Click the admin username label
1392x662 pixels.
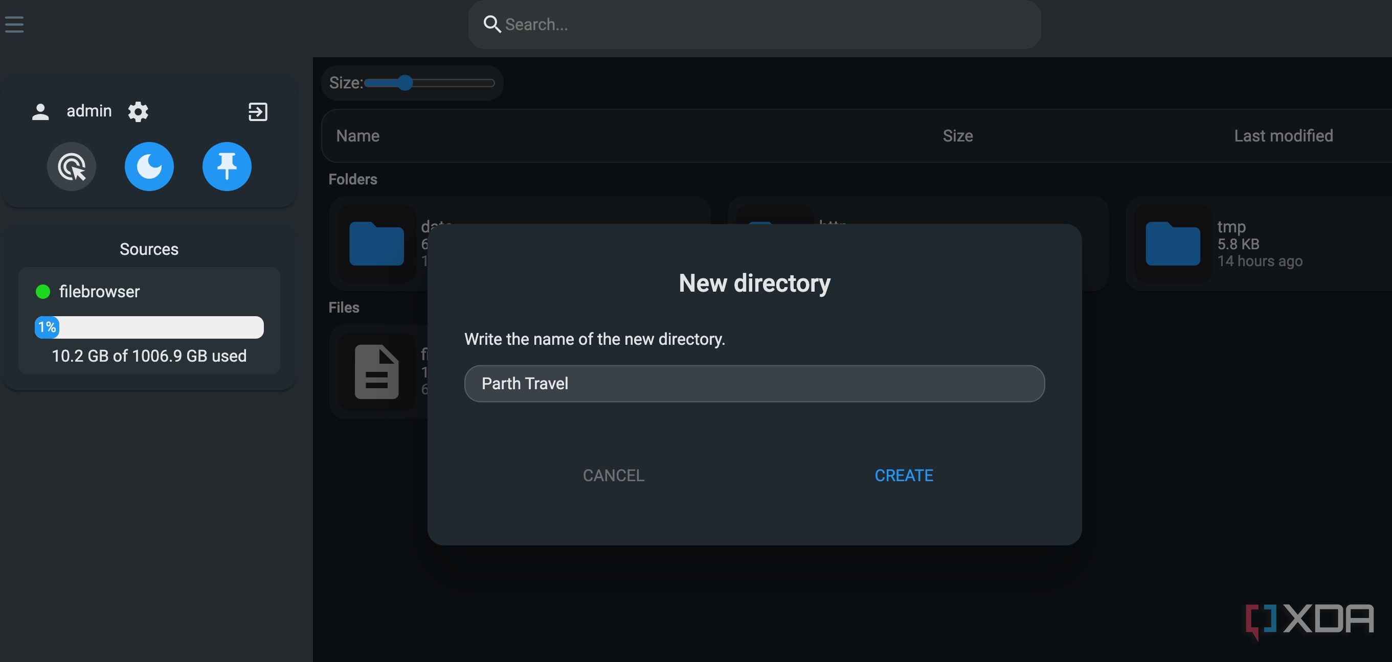click(x=89, y=111)
